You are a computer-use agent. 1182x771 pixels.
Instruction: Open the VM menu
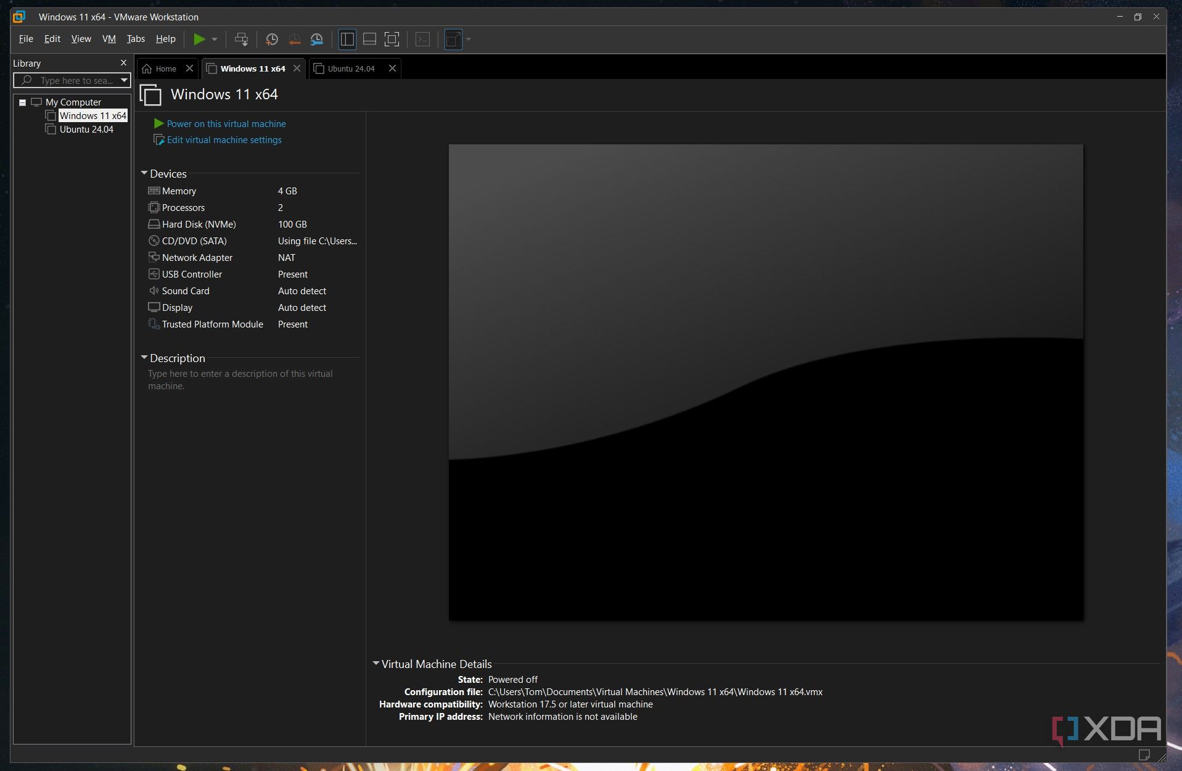click(x=109, y=39)
